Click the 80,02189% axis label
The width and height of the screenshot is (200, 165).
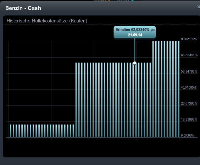click(x=189, y=39)
